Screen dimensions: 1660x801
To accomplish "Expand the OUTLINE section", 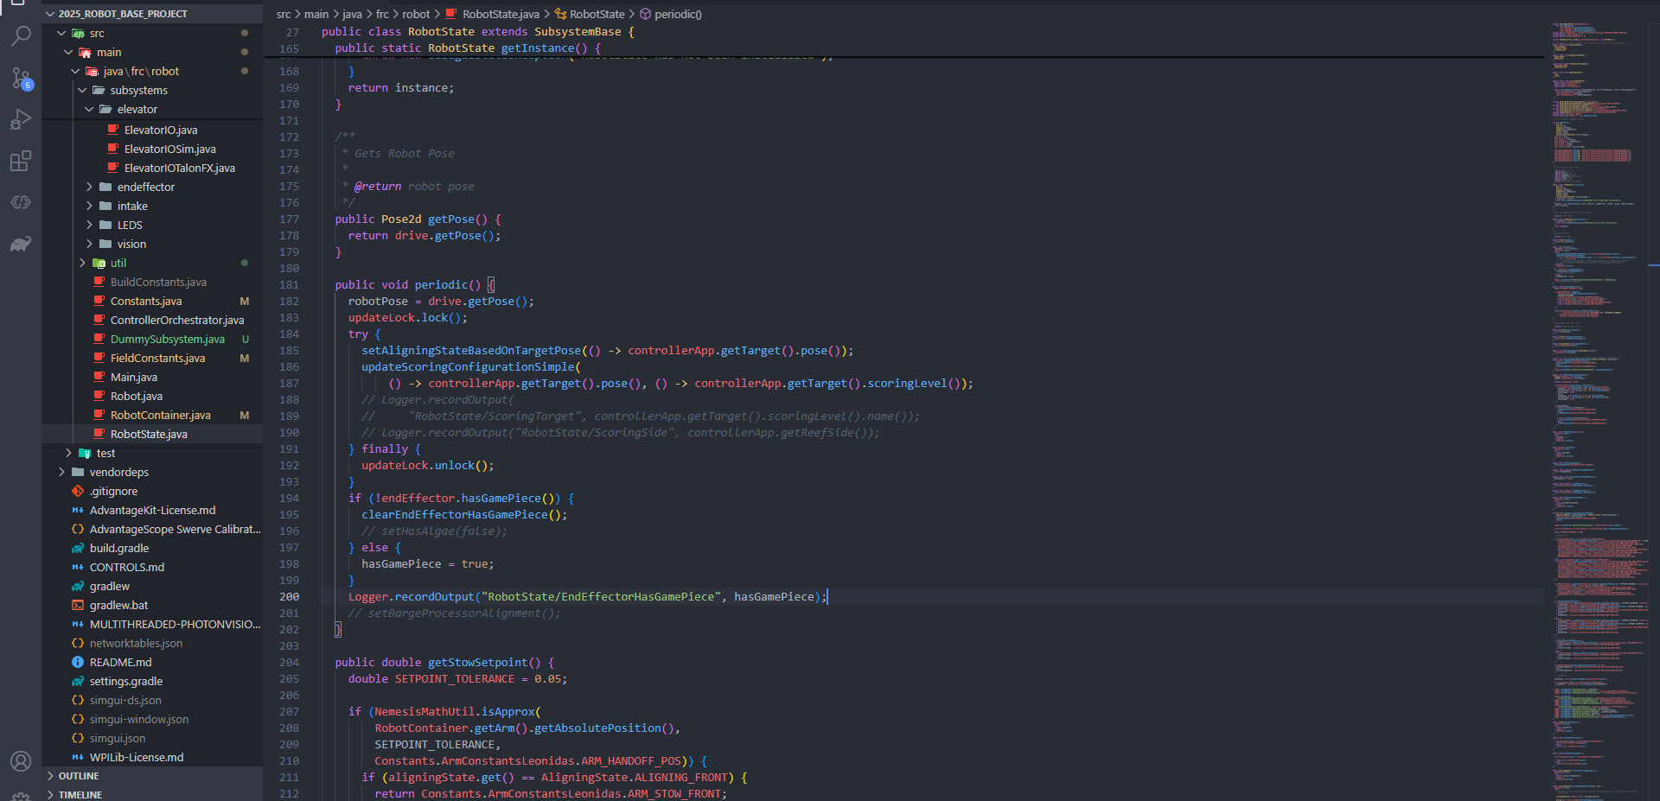I will pos(79,776).
